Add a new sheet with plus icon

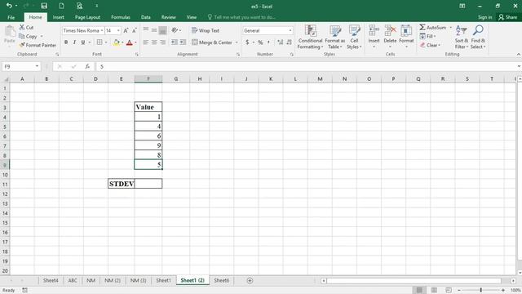[x=250, y=281]
